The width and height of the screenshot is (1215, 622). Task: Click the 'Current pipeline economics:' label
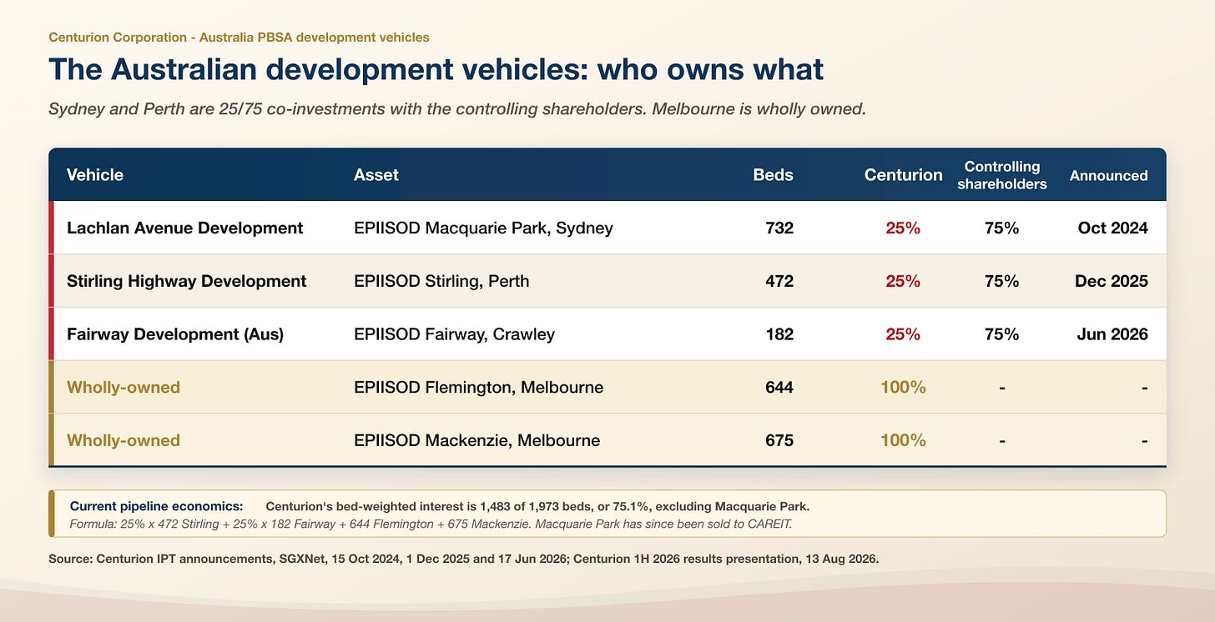156,506
